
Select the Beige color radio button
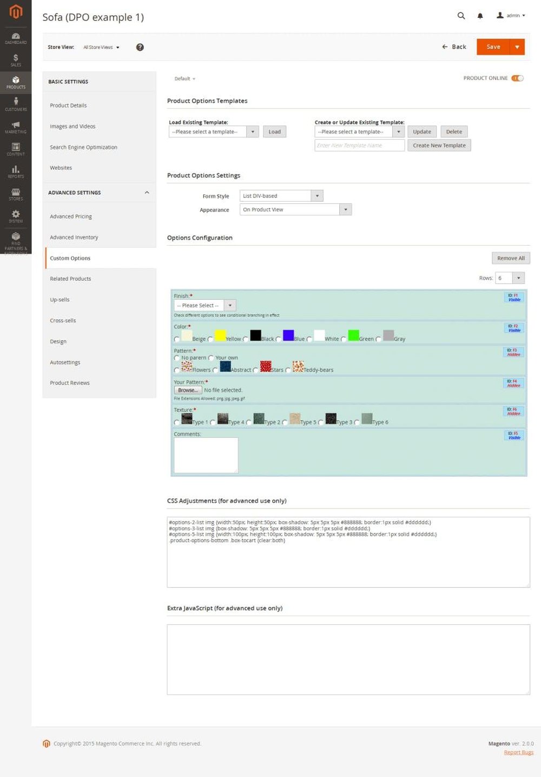[176, 339]
